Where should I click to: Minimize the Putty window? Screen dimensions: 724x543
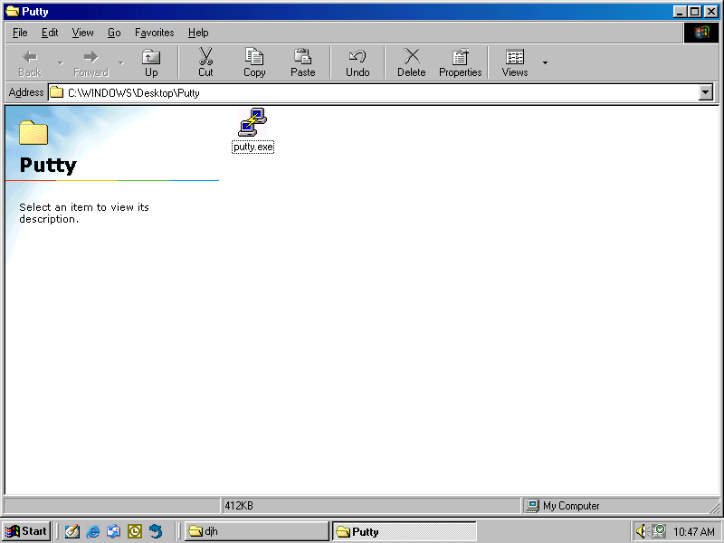[680, 12]
